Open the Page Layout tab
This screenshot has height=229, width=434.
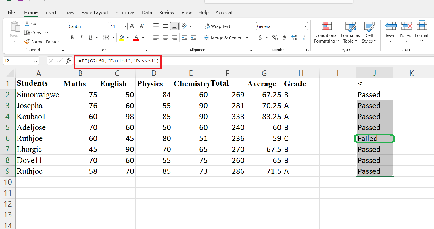point(95,12)
